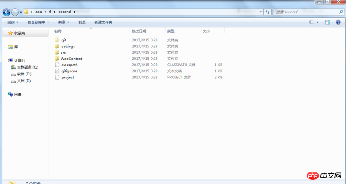Select the '.gitignore' file name

[69, 71]
